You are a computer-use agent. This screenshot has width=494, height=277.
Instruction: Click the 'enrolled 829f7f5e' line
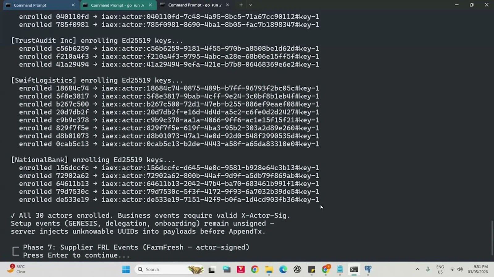[169, 128]
